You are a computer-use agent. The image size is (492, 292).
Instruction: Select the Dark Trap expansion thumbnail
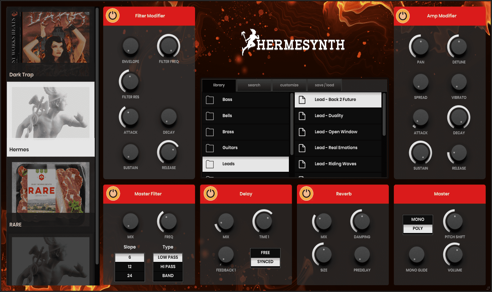point(51,44)
